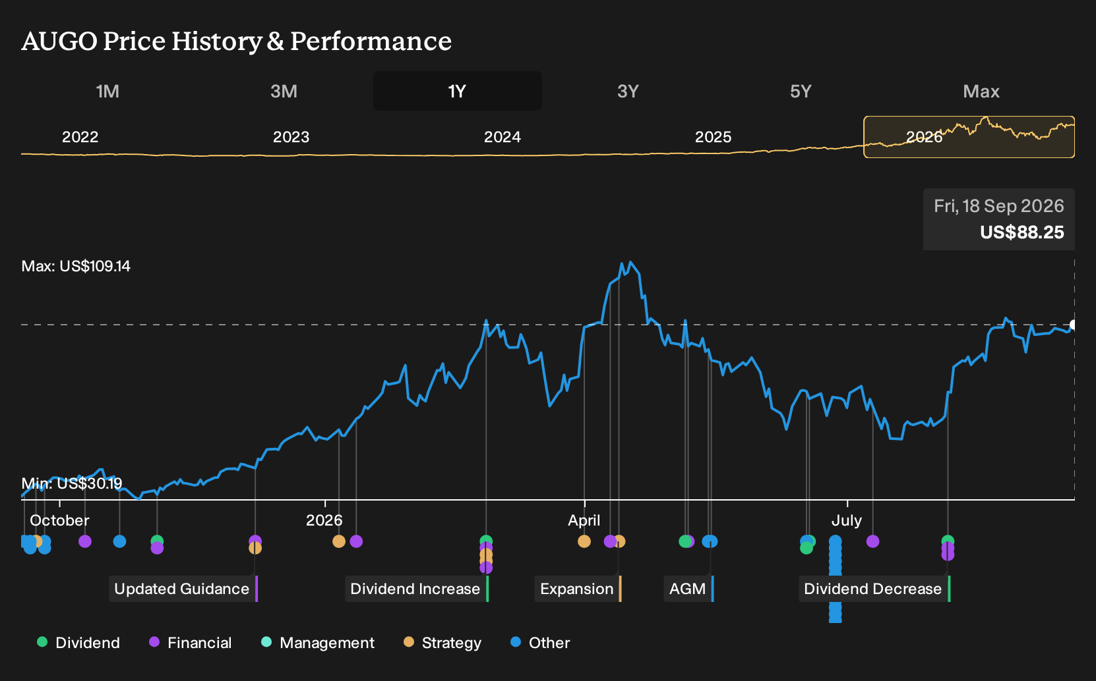Click the 'AUGO Price History & Performance' heading
Viewport: 1096px width, 681px height.
237,41
